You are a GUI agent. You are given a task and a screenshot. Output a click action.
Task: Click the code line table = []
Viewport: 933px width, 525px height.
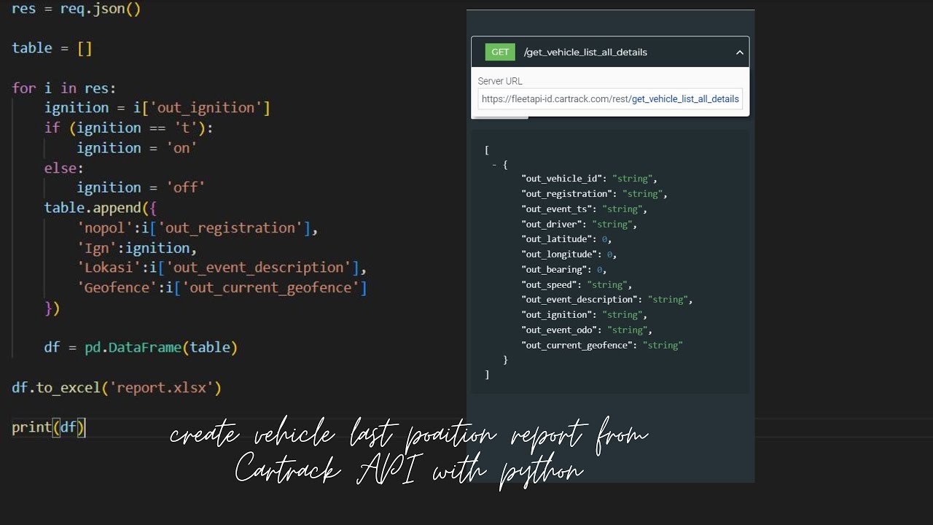coord(52,48)
